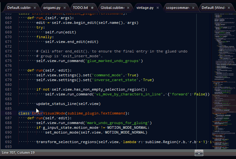Screen dimensions: 236x159
Task: Place cursor on 'update_status_line' call
Action: click(x=57, y=104)
